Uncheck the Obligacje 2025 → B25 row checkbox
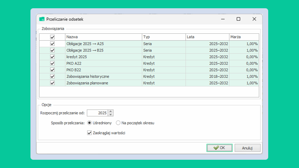The image size is (299, 168). 52,50
